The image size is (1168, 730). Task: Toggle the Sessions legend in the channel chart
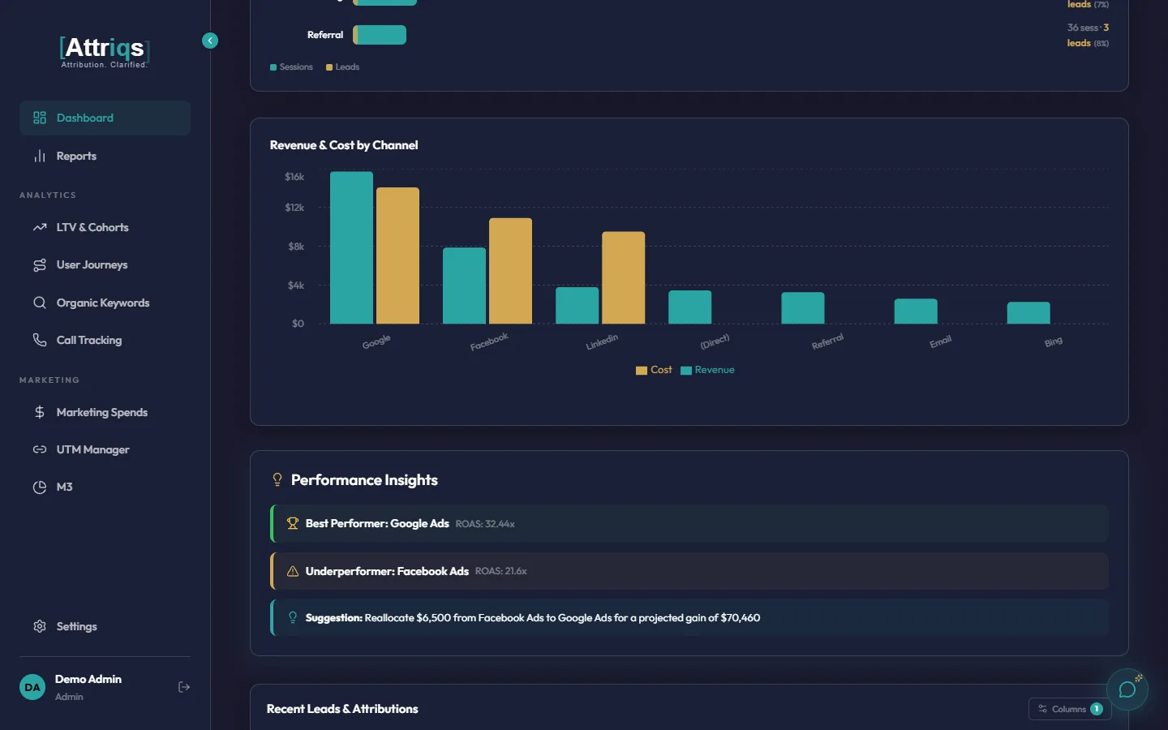pos(290,67)
